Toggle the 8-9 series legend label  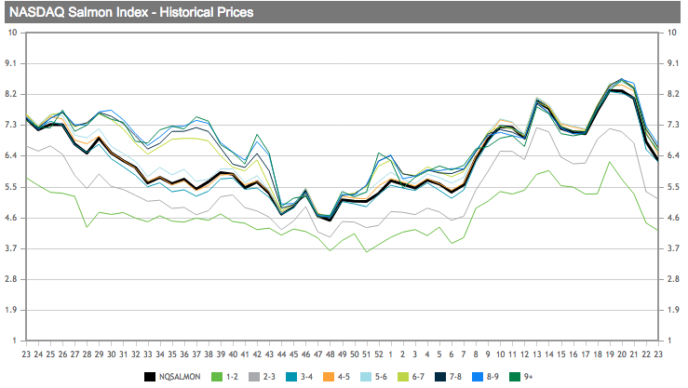pos(492,377)
